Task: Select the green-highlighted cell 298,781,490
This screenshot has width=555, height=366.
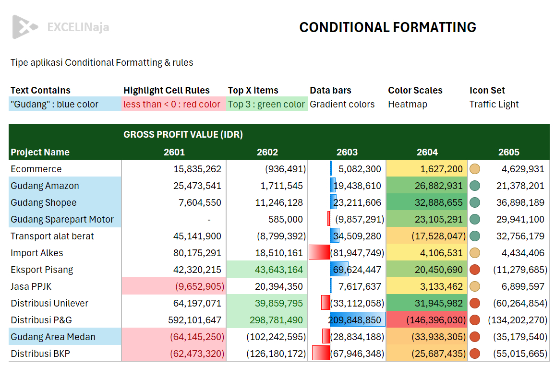Action: (267, 320)
